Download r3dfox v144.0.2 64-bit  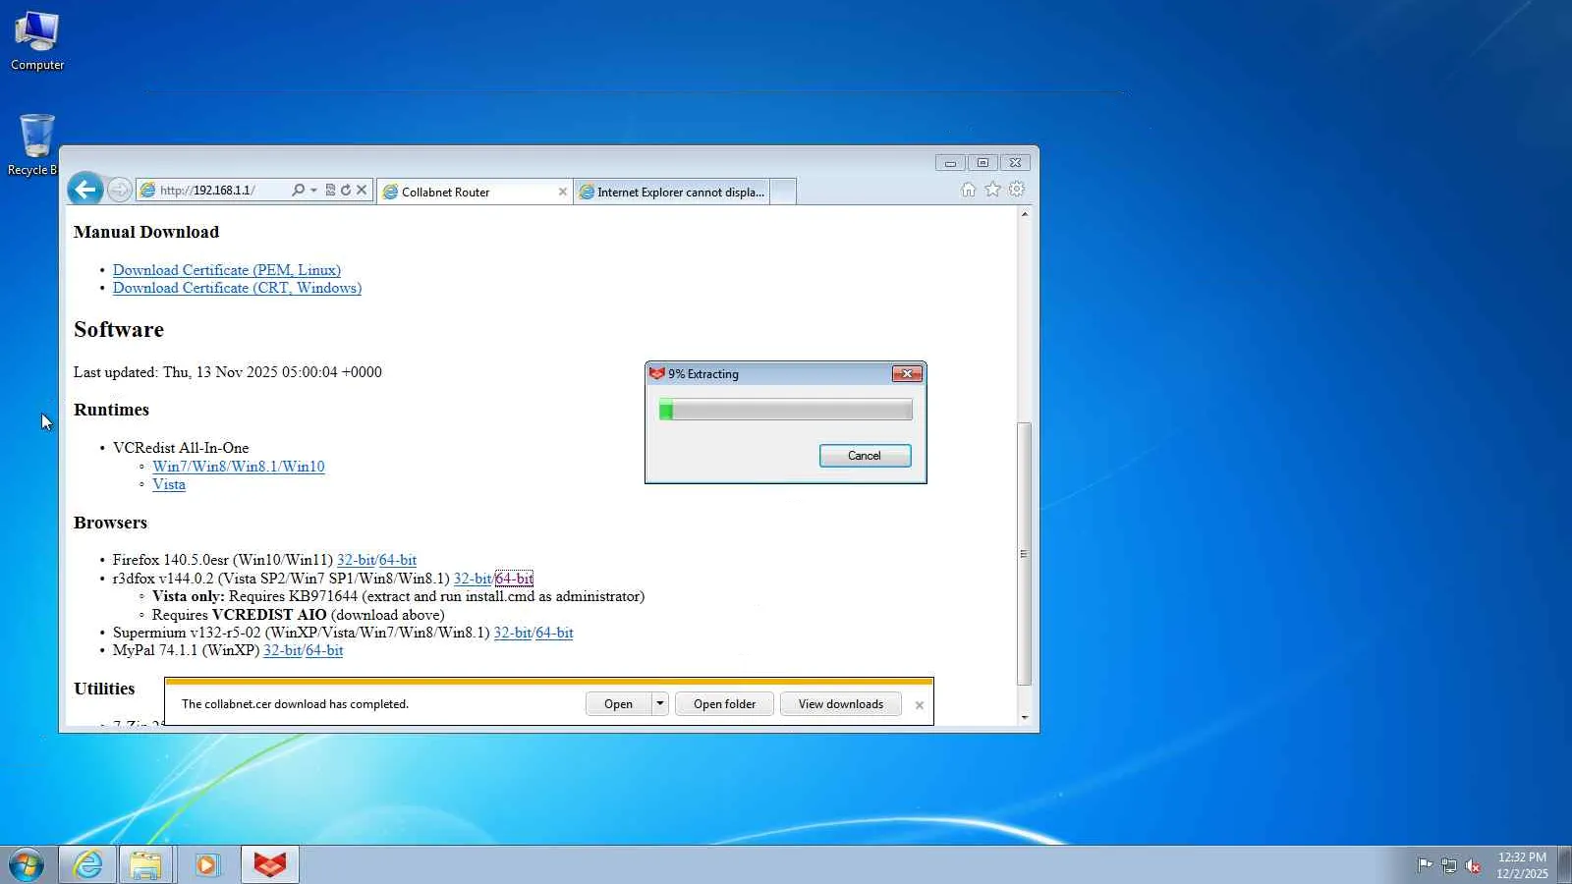coord(514,579)
